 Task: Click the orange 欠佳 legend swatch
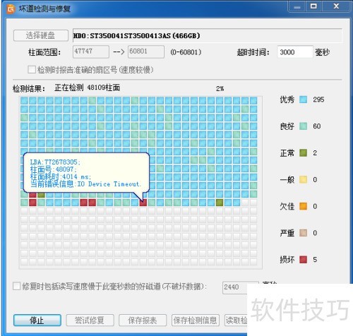(303, 206)
